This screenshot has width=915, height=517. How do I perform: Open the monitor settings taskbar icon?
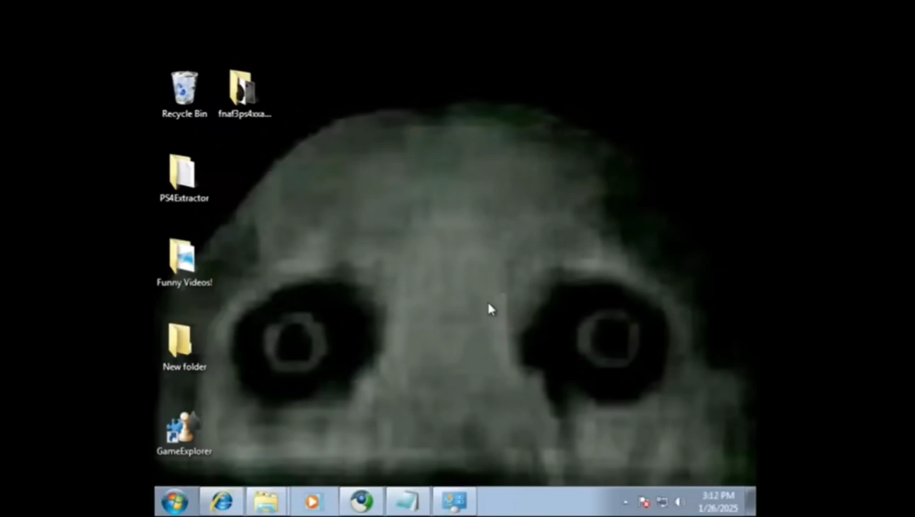[x=454, y=502]
